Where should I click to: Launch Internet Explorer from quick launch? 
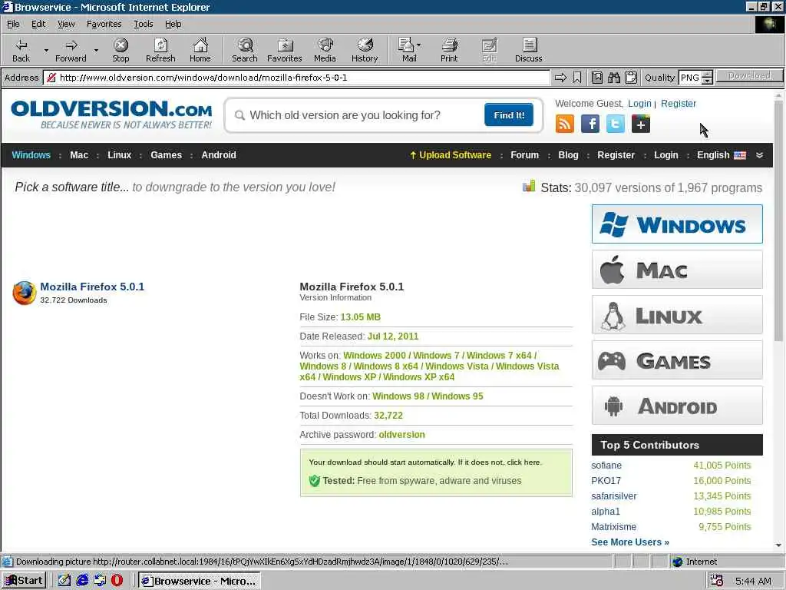(x=82, y=581)
